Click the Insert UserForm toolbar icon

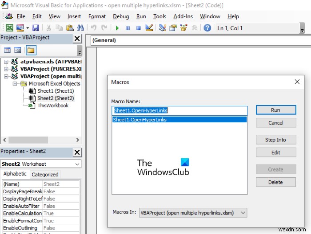(x=20, y=27)
